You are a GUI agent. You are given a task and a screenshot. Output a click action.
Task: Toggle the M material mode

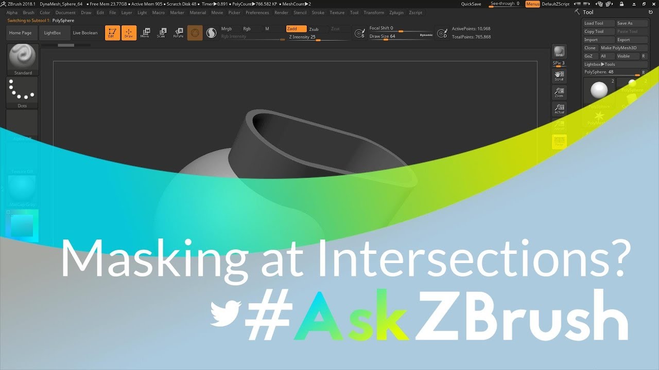[x=267, y=29]
